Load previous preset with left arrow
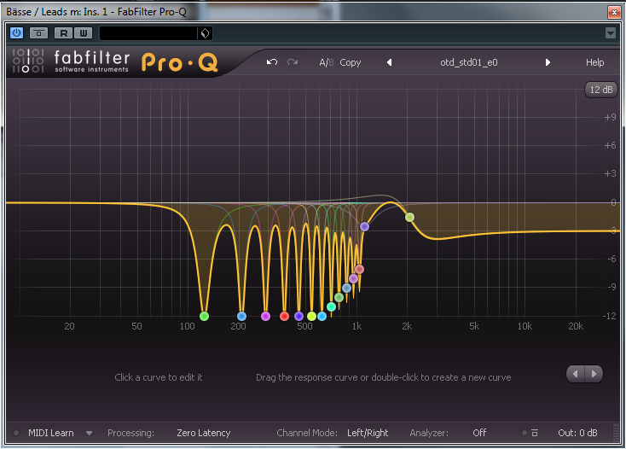The height and width of the screenshot is (449, 626). click(x=389, y=62)
